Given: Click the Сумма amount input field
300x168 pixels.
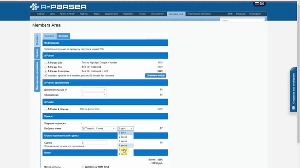Looking at the screenshot, I should (94, 143).
